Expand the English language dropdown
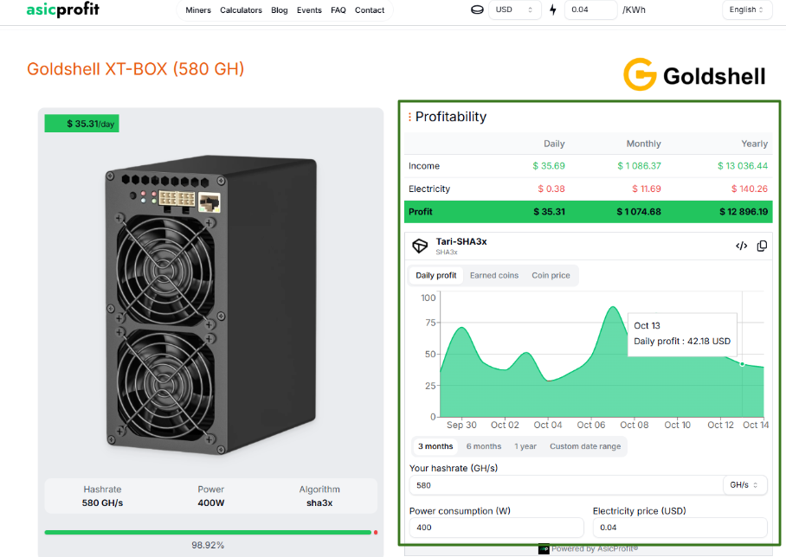 [746, 10]
